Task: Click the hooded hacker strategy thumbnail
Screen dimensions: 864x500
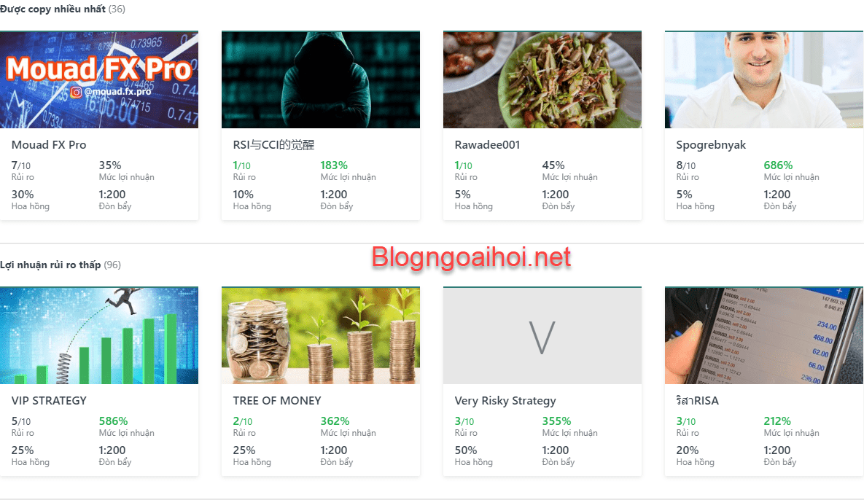Action: coord(321,80)
